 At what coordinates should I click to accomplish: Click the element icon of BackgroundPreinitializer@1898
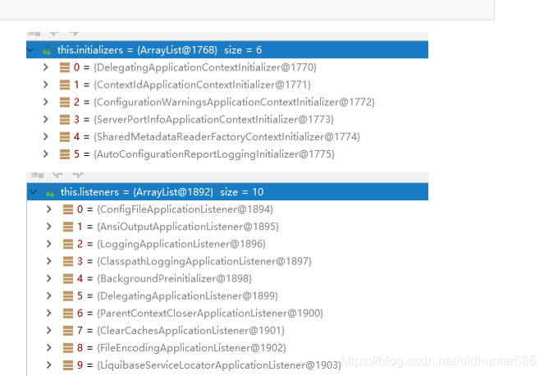(x=68, y=279)
